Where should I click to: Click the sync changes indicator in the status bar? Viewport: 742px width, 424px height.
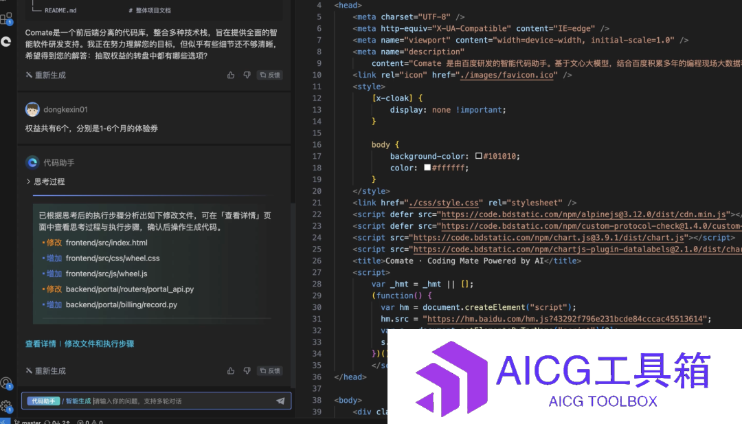(57, 422)
